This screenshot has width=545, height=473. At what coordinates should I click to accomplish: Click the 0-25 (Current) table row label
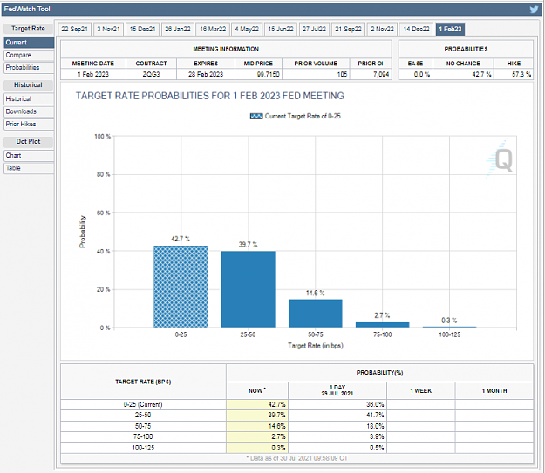pos(143,404)
